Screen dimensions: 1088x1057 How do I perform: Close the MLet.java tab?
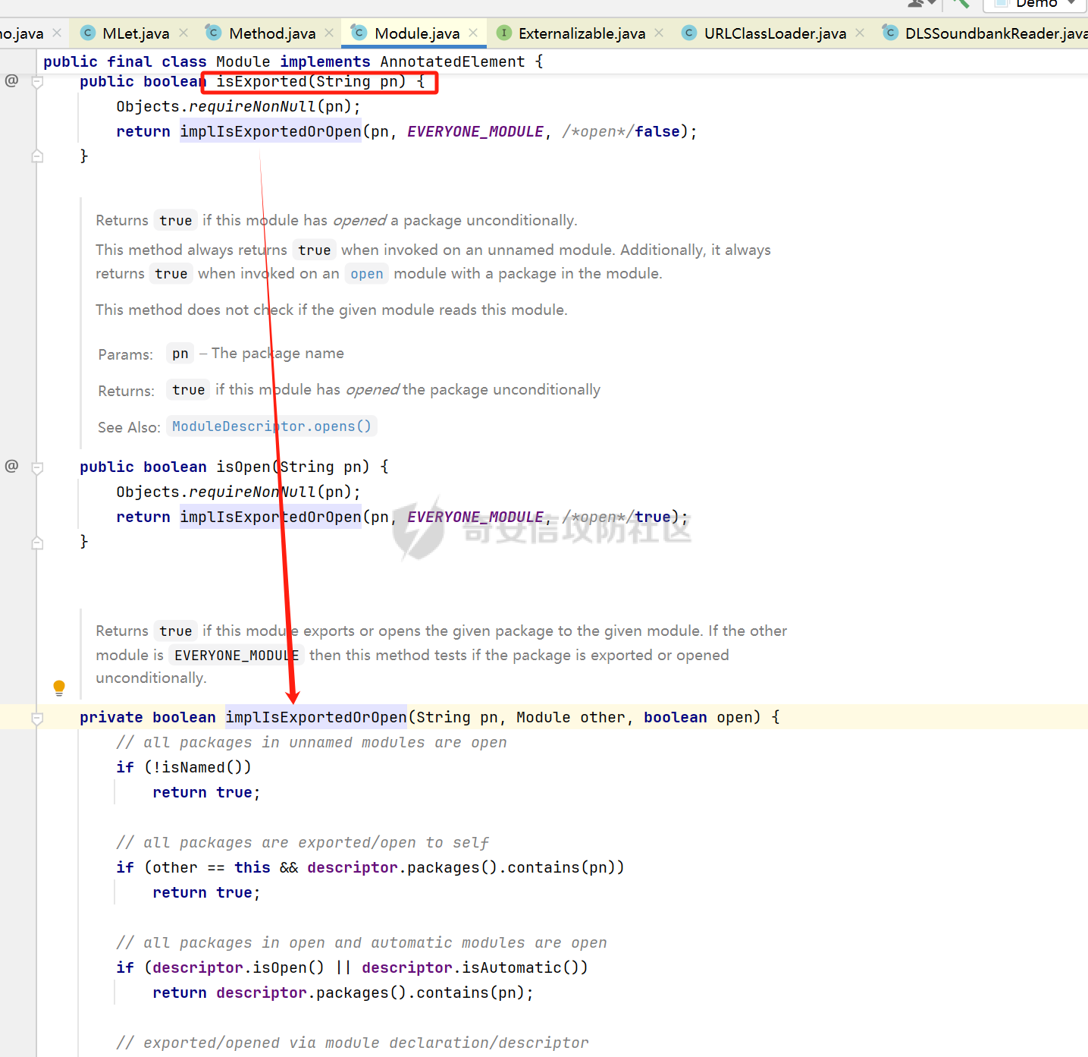point(183,33)
